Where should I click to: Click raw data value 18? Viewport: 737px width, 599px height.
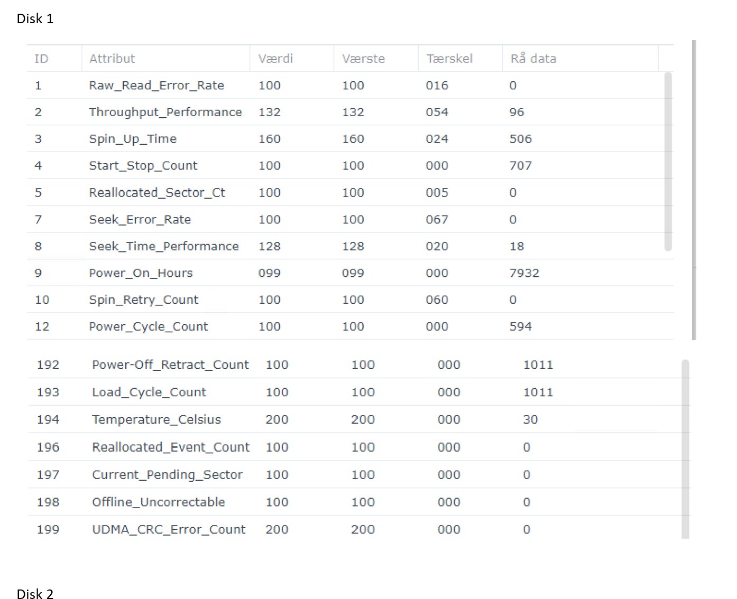pyautogui.click(x=517, y=246)
